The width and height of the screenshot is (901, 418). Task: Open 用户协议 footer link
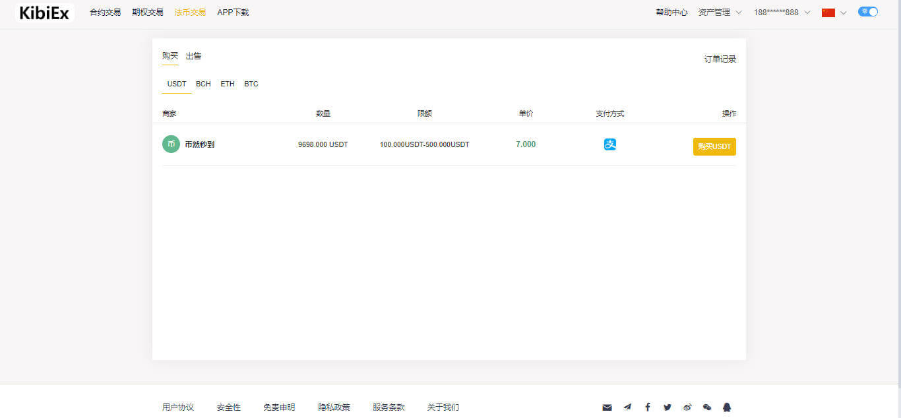(x=178, y=407)
